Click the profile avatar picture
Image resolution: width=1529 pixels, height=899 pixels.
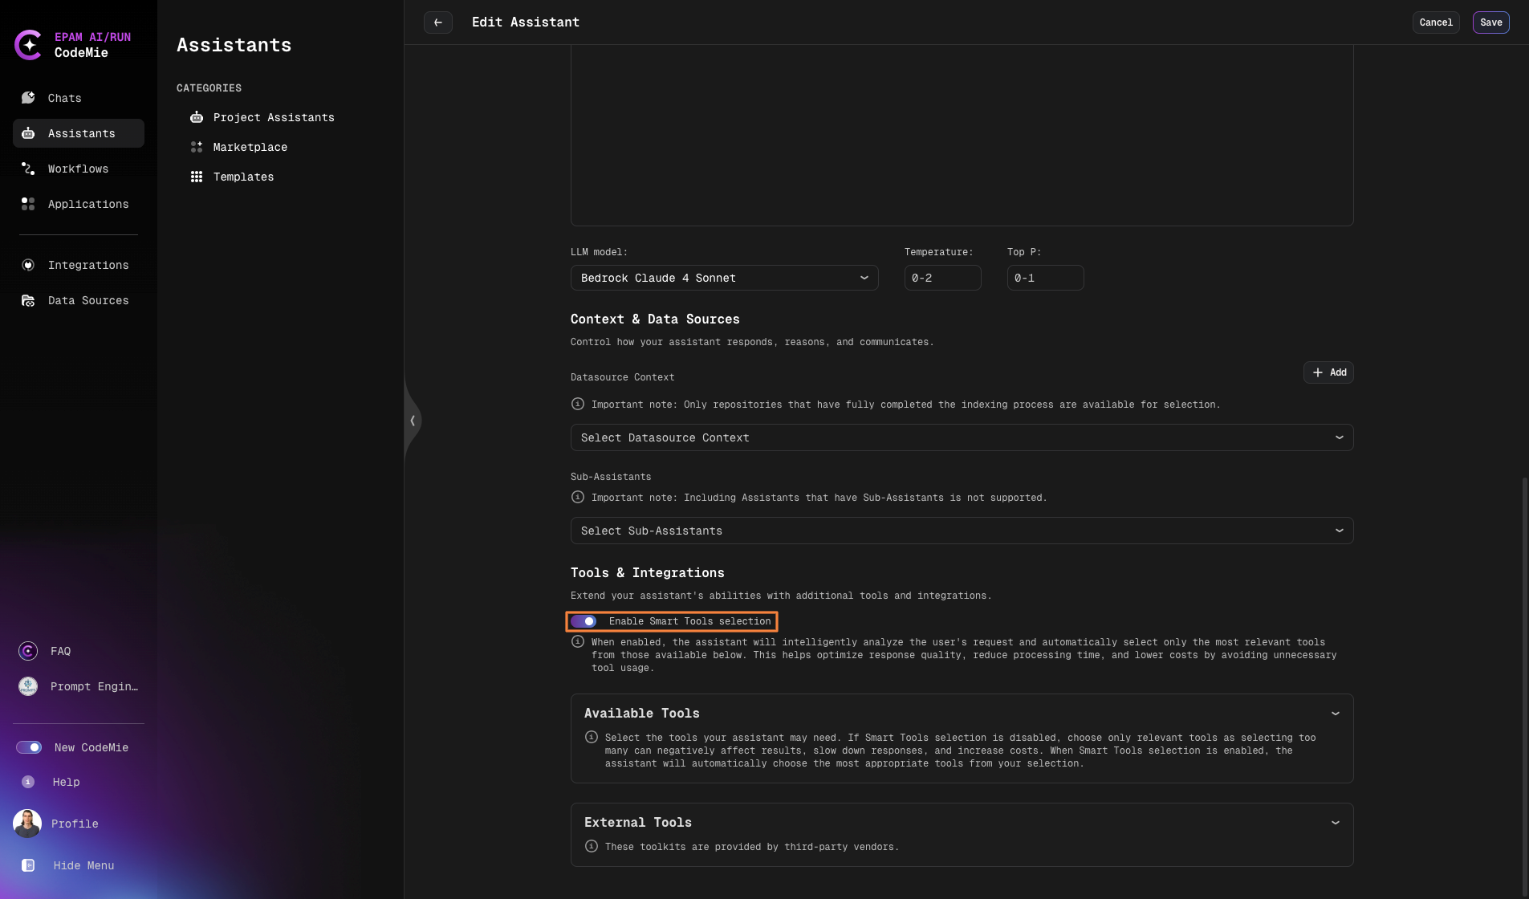click(27, 824)
